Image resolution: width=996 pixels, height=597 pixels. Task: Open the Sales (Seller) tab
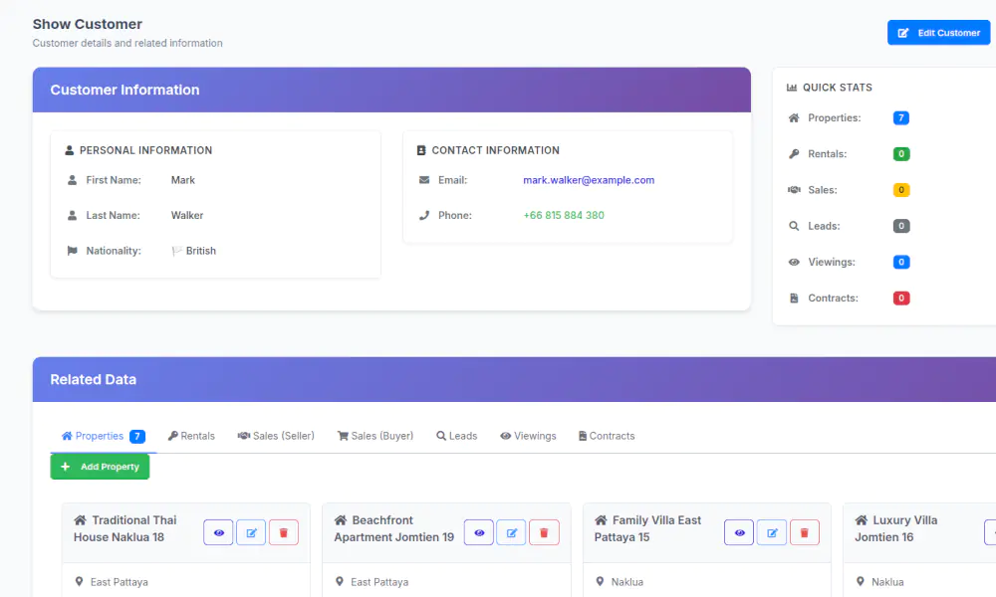[x=276, y=435]
